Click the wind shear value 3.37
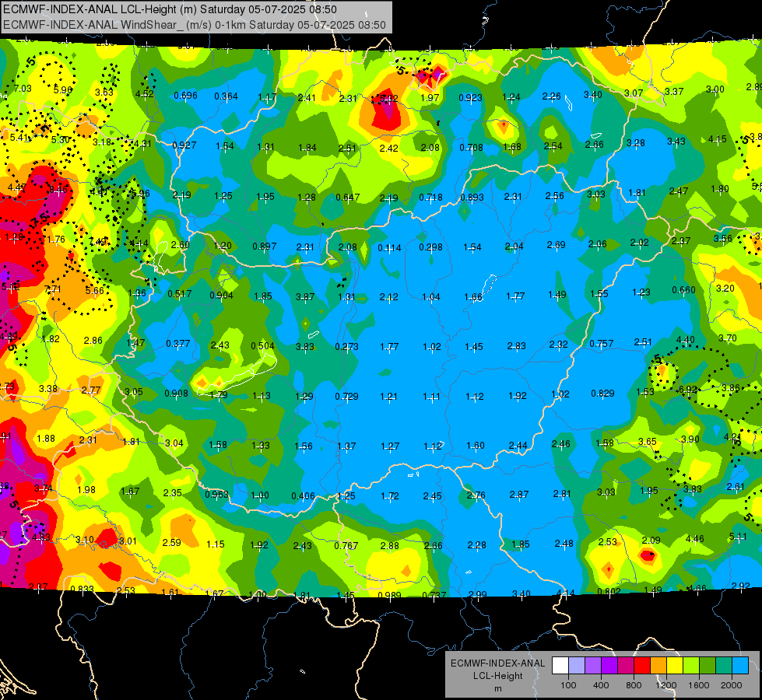The width and height of the screenshot is (762, 700). coord(674,91)
